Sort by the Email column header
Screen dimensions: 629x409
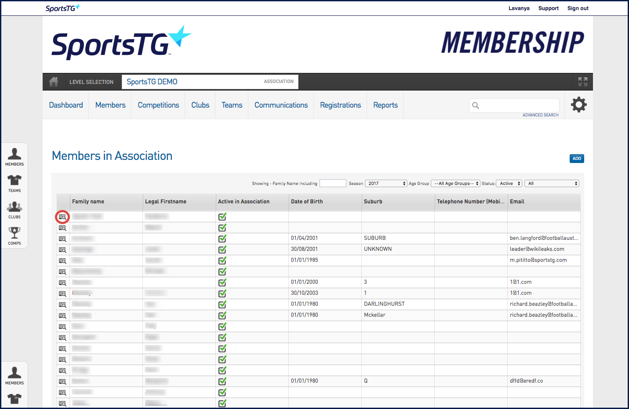(x=544, y=202)
